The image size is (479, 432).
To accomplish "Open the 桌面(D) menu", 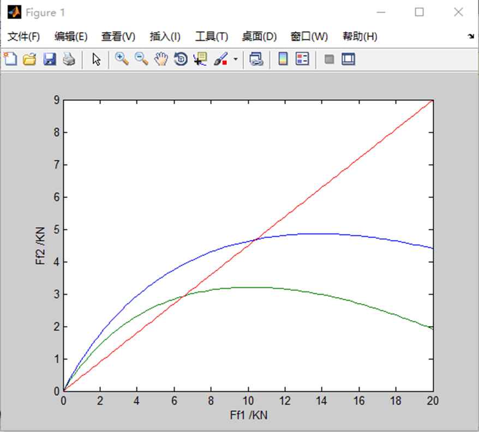I will pyautogui.click(x=259, y=37).
